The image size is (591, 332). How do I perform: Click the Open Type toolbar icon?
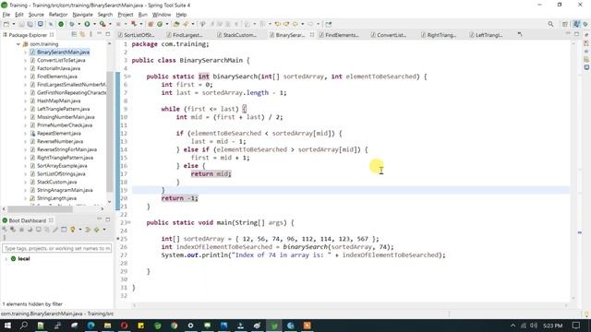[176, 24]
